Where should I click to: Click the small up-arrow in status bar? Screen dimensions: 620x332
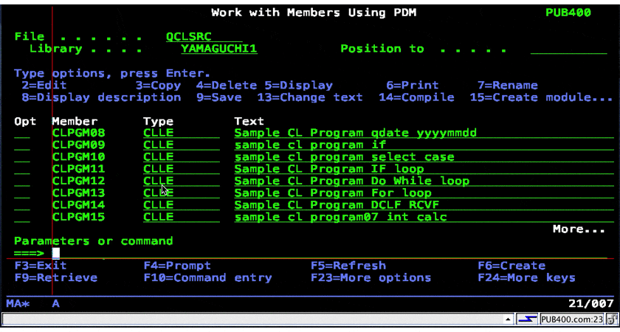pos(508,319)
